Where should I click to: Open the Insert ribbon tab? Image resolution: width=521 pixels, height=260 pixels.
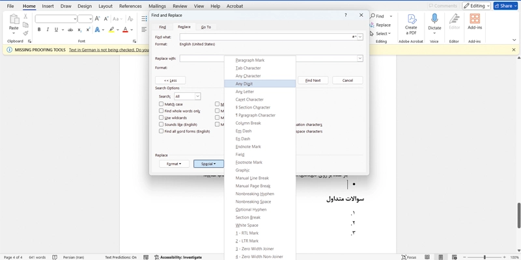click(48, 6)
